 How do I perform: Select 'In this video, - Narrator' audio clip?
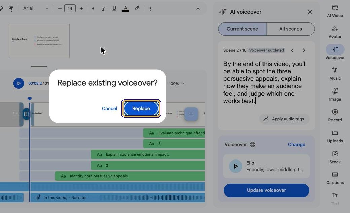pyautogui.click(x=117, y=198)
